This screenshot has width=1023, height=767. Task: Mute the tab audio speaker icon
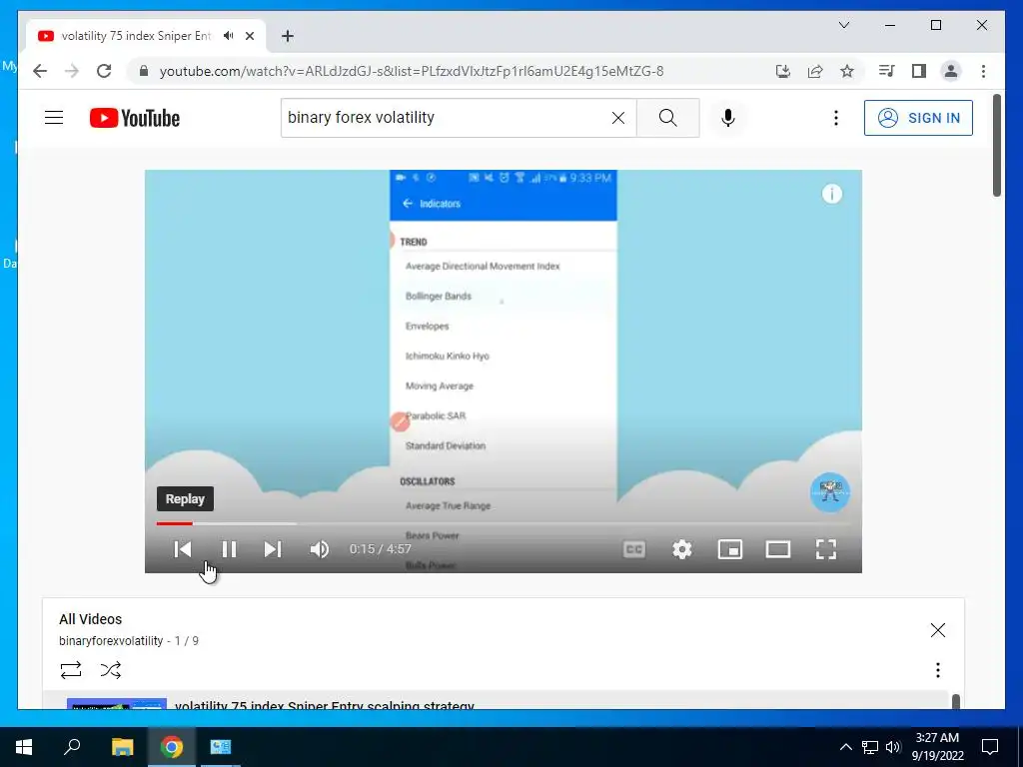click(x=228, y=36)
